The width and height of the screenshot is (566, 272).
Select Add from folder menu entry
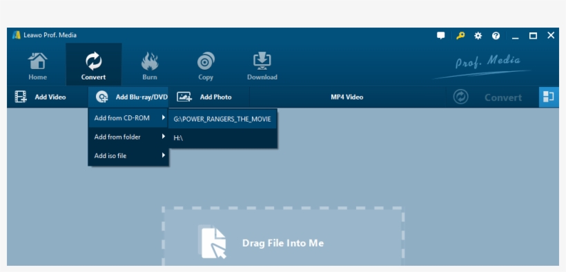click(128, 137)
